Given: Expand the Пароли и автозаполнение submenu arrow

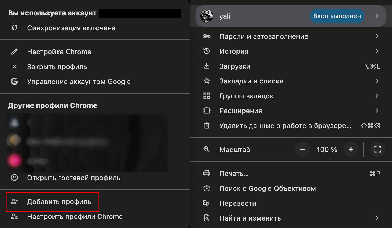Looking at the screenshot, I should [x=377, y=36].
